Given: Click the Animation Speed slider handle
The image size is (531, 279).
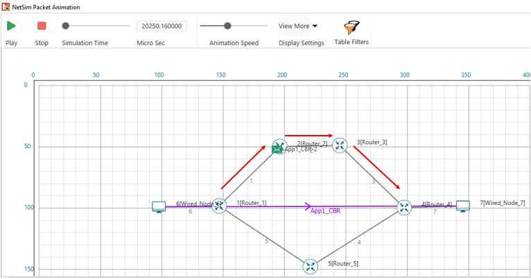Looking at the screenshot, I should (x=227, y=26).
